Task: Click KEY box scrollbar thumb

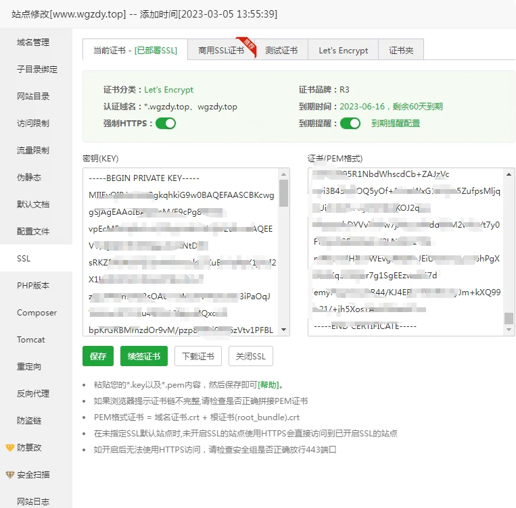Action: click(x=283, y=193)
